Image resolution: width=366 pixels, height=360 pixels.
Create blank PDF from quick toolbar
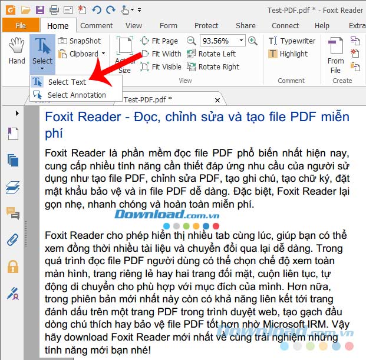click(x=82, y=10)
